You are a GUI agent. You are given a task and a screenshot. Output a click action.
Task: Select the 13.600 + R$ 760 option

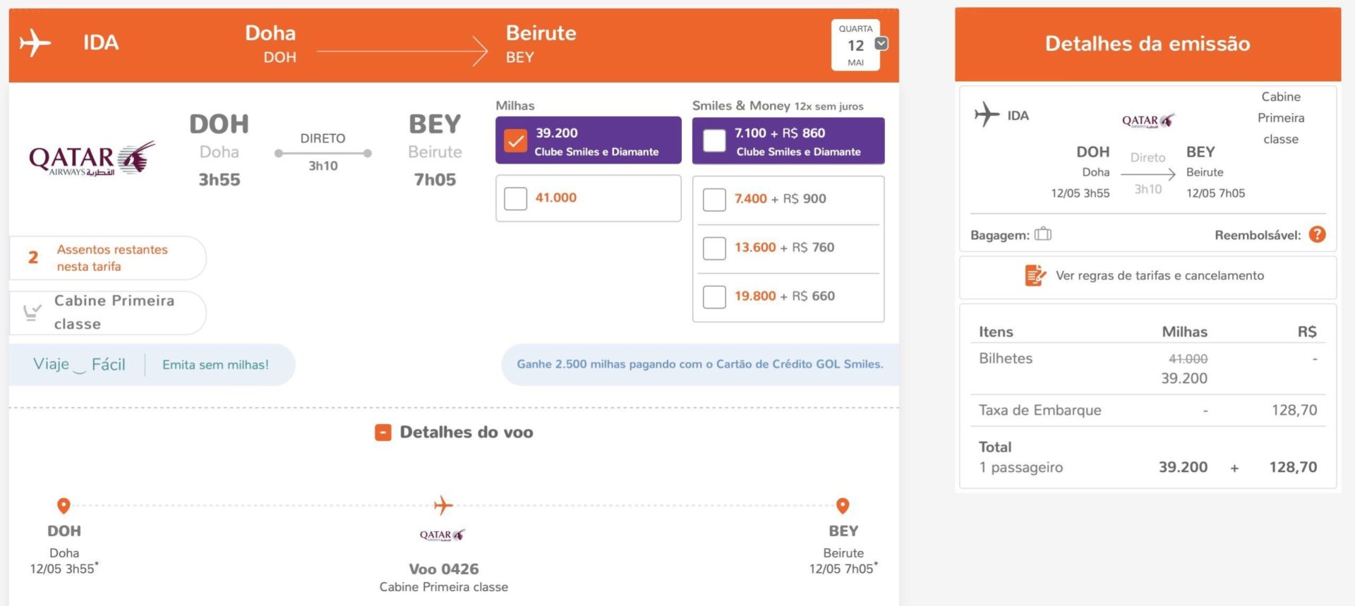click(x=714, y=248)
